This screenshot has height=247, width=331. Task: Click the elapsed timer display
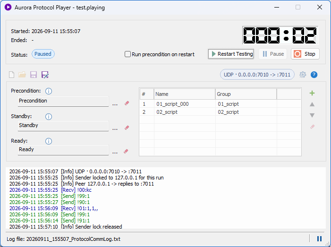(x=280, y=35)
